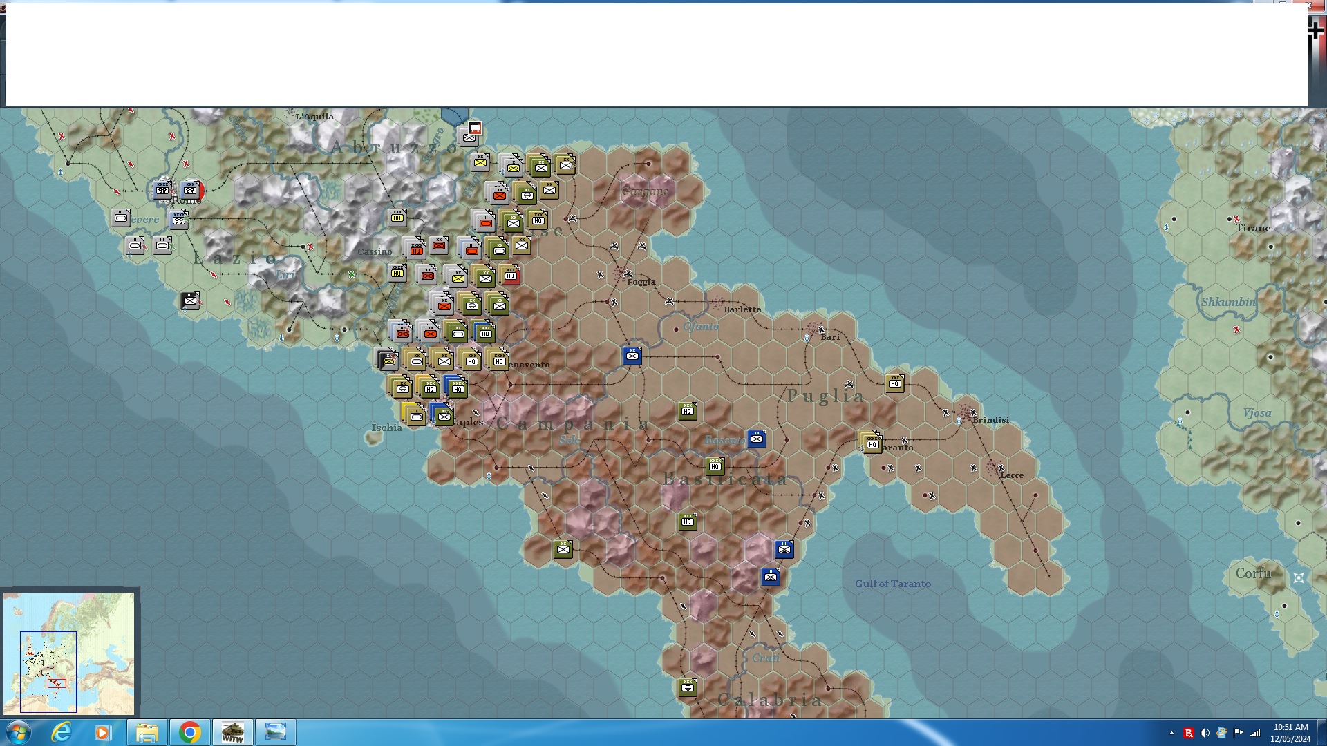This screenshot has height=746, width=1327.
Task: Open Google Chrome from the taskbar
Action: tap(189, 732)
